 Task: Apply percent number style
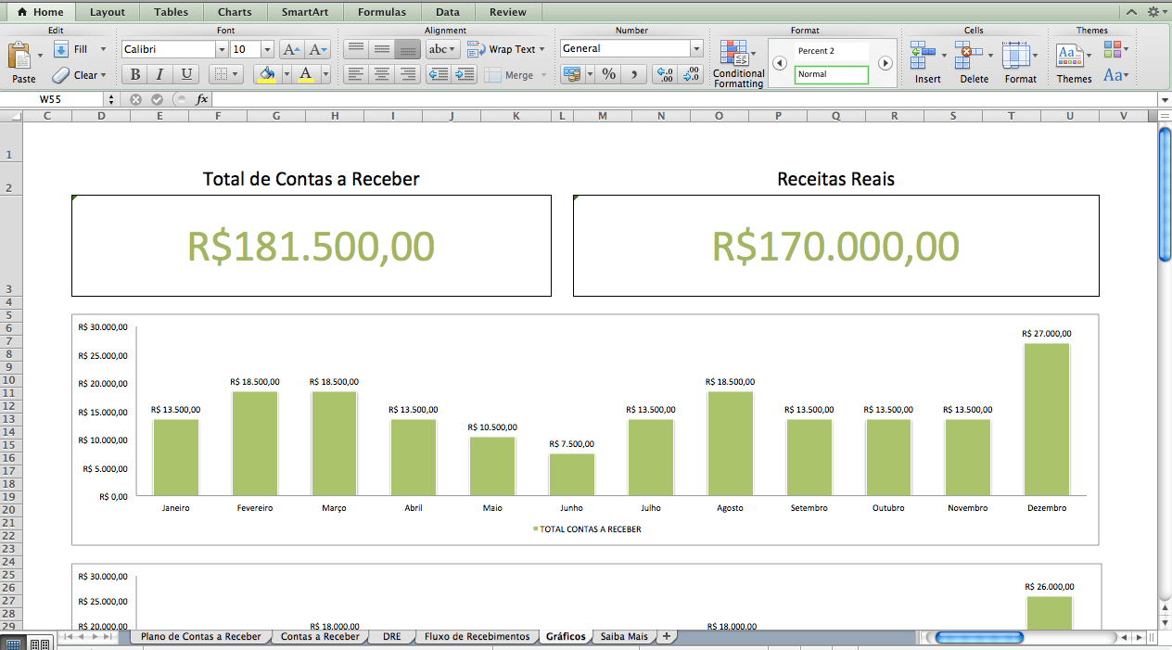click(607, 75)
